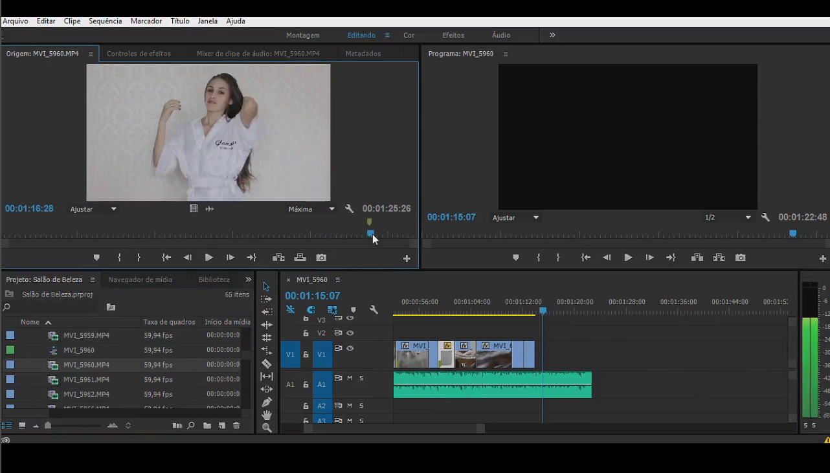
Task: Switch Project panel to icon view
Action: pos(22,426)
